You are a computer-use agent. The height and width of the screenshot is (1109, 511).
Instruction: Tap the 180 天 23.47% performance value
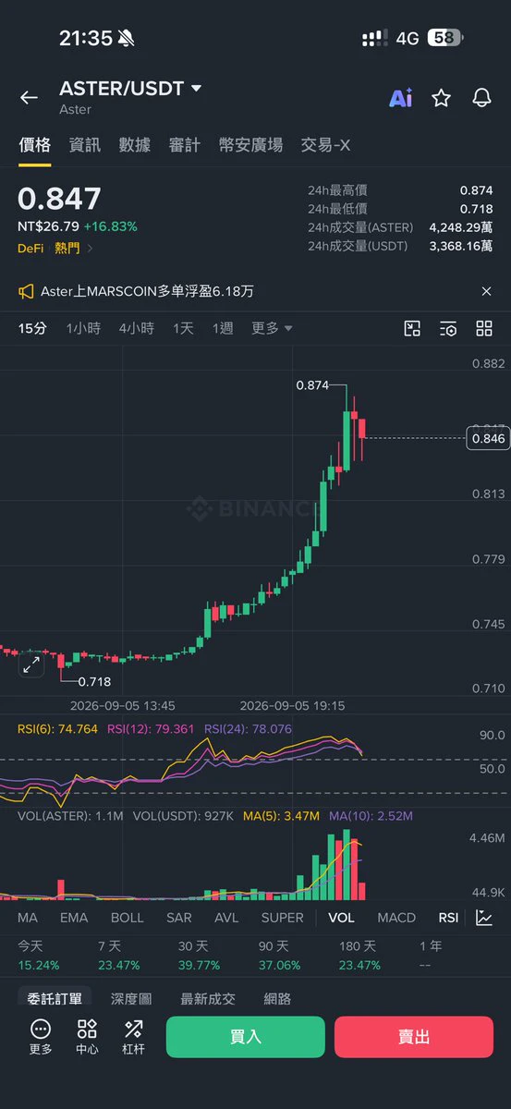pyautogui.click(x=359, y=965)
